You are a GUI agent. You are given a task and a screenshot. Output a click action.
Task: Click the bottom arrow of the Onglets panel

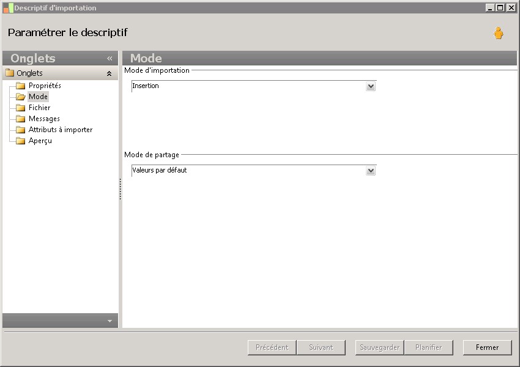pyautogui.click(x=110, y=321)
